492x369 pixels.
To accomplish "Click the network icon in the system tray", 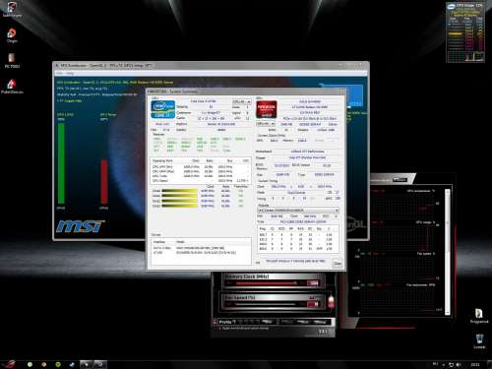I will (451, 364).
